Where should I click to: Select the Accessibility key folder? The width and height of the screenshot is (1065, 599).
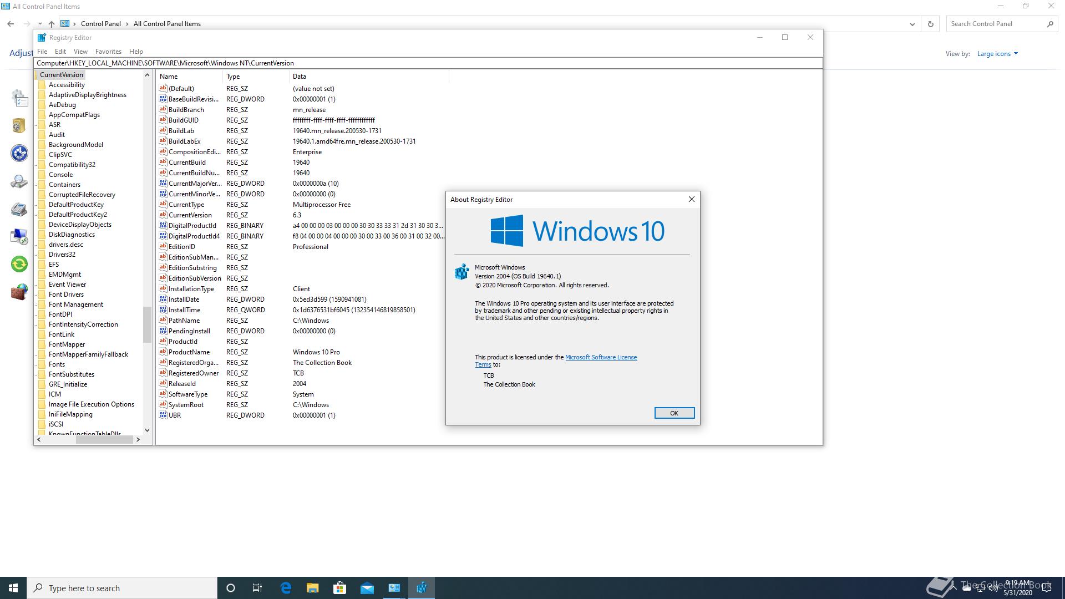(66, 85)
